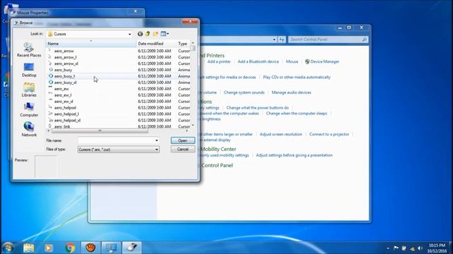
Task: Open the Windows Start menu
Action: pyautogui.click(x=8, y=248)
